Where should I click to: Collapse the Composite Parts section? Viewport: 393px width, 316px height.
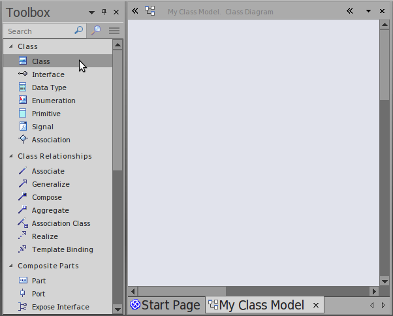point(10,266)
